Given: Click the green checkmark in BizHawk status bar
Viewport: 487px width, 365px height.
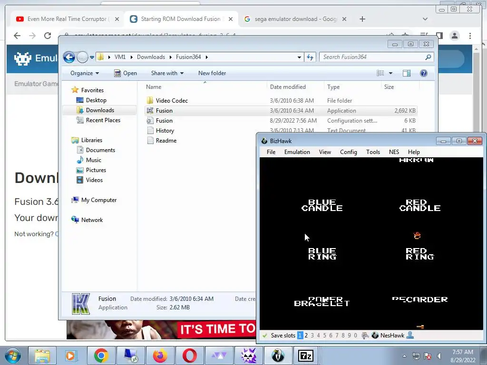Looking at the screenshot, I should [265, 336].
